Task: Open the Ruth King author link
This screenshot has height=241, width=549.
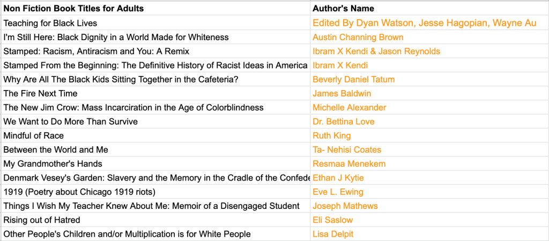Action: pyautogui.click(x=331, y=135)
